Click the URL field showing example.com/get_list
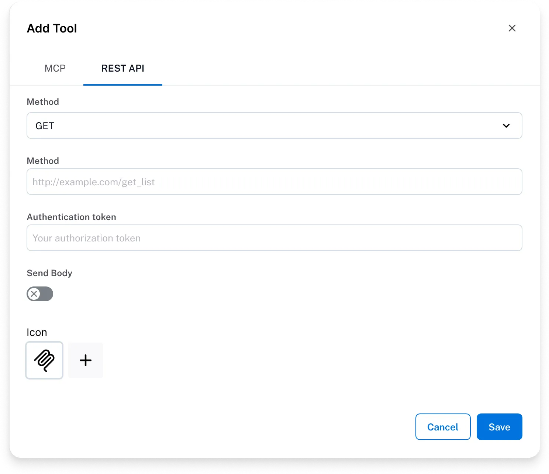The height and width of the screenshot is (474, 549). click(274, 182)
